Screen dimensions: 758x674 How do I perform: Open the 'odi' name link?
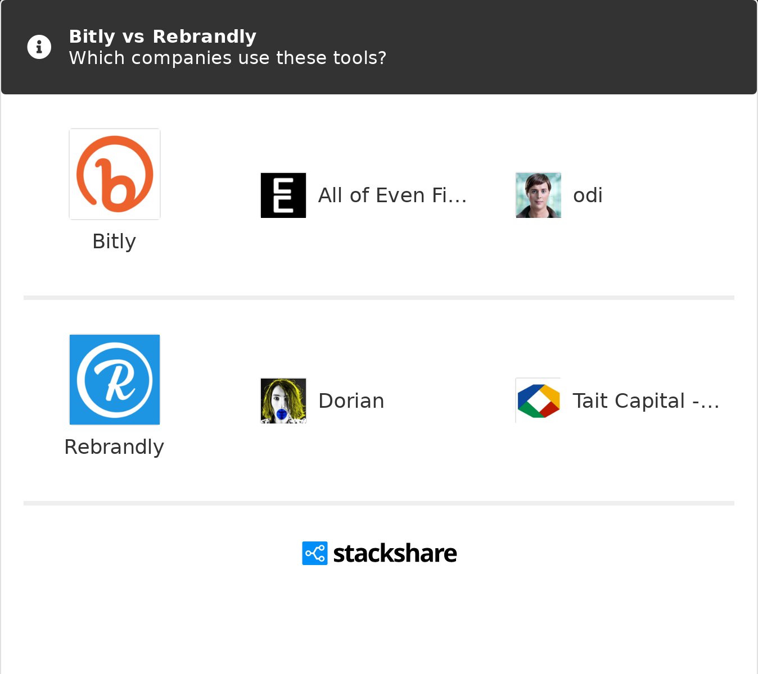click(x=588, y=195)
